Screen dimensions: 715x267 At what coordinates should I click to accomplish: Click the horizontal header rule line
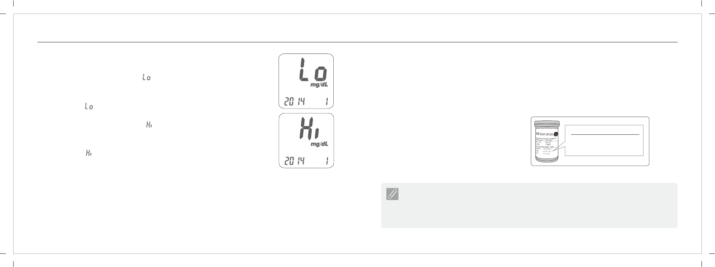357,42
